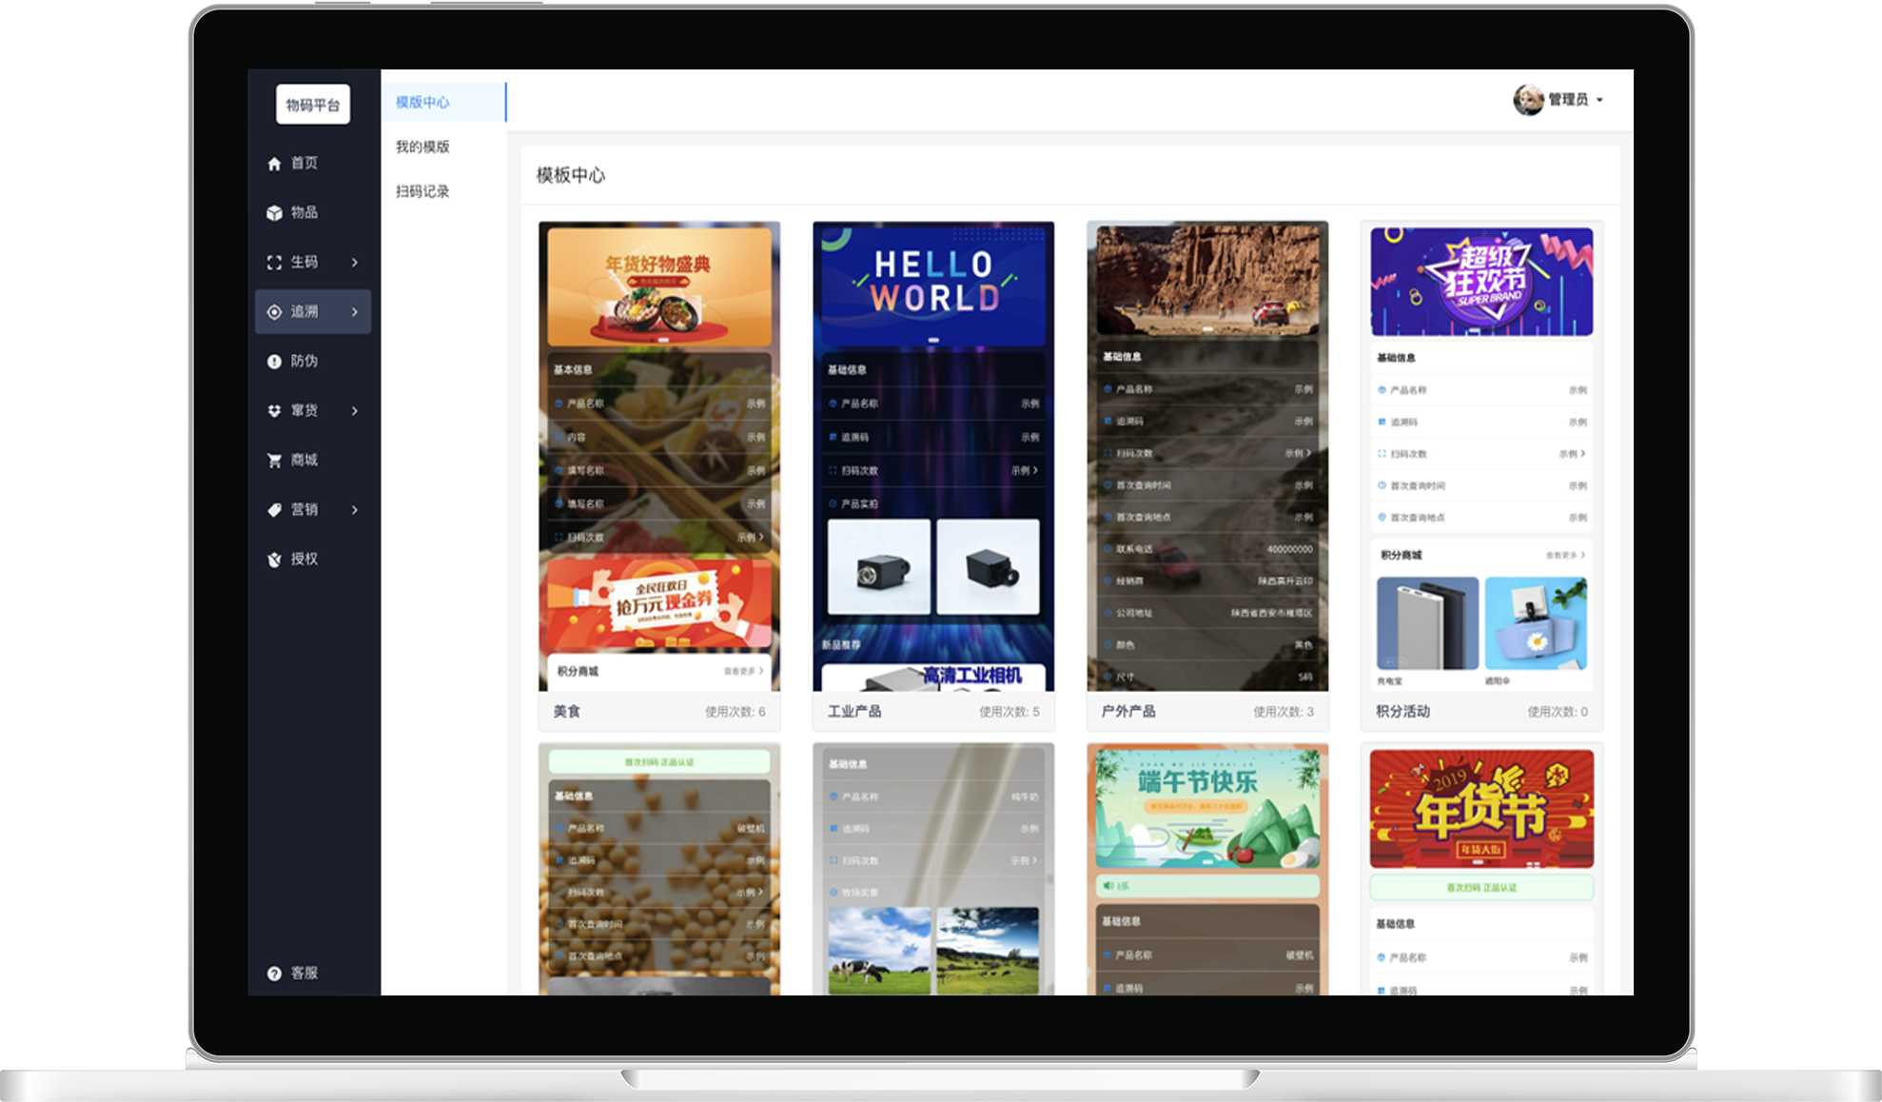Expand the 生码 submenu chevron

355,263
